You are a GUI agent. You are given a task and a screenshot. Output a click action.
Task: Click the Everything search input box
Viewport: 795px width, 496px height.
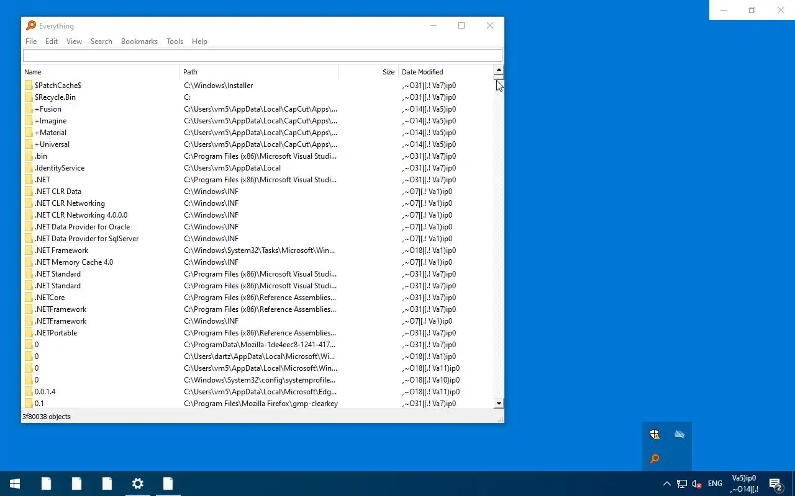coord(262,56)
